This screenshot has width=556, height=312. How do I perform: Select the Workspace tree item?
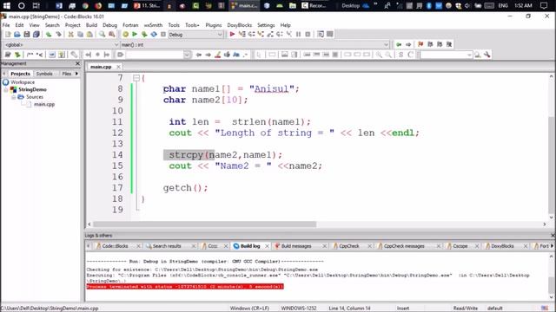click(23, 82)
